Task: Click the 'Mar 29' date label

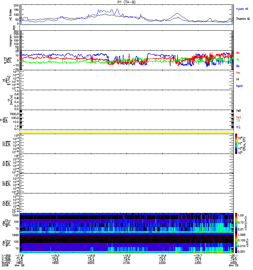Action: pyautogui.click(x=233, y=265)
